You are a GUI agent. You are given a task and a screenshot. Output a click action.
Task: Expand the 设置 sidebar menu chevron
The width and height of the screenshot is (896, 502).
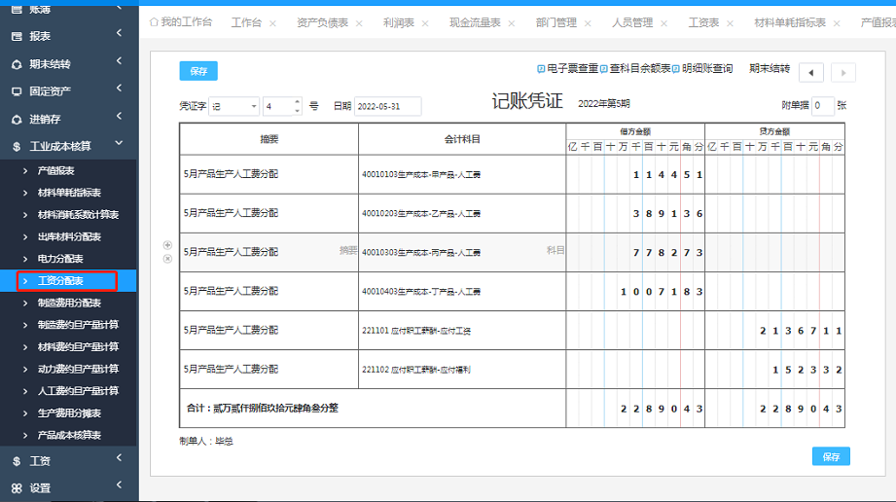(x=120, y=484)
